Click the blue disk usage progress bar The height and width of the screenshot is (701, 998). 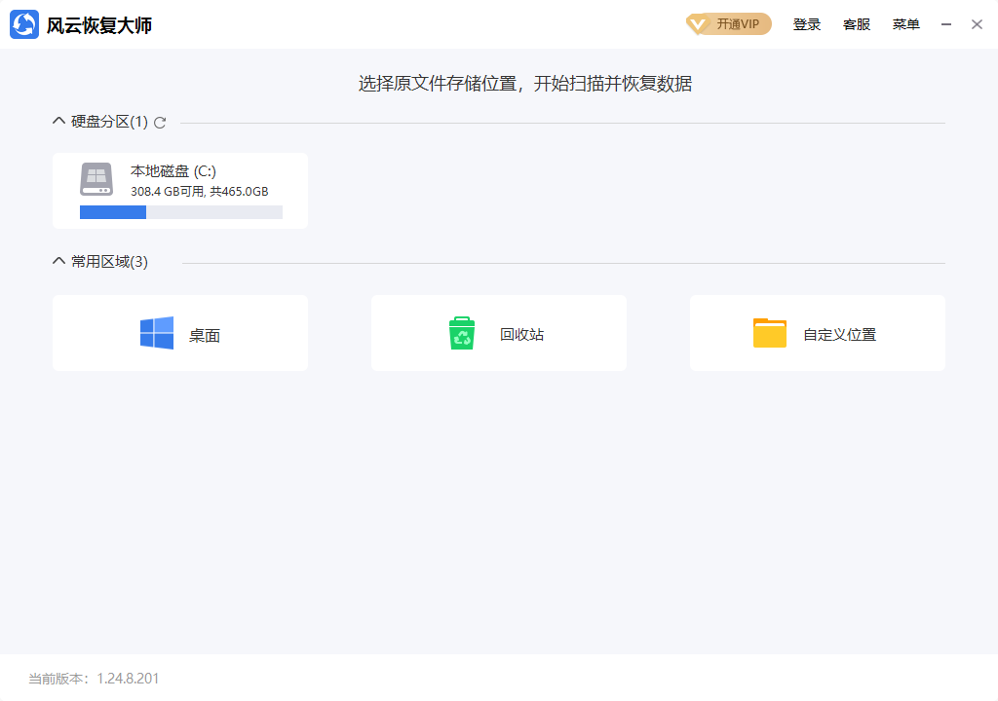pyautogui.click(x=113, y=211)
